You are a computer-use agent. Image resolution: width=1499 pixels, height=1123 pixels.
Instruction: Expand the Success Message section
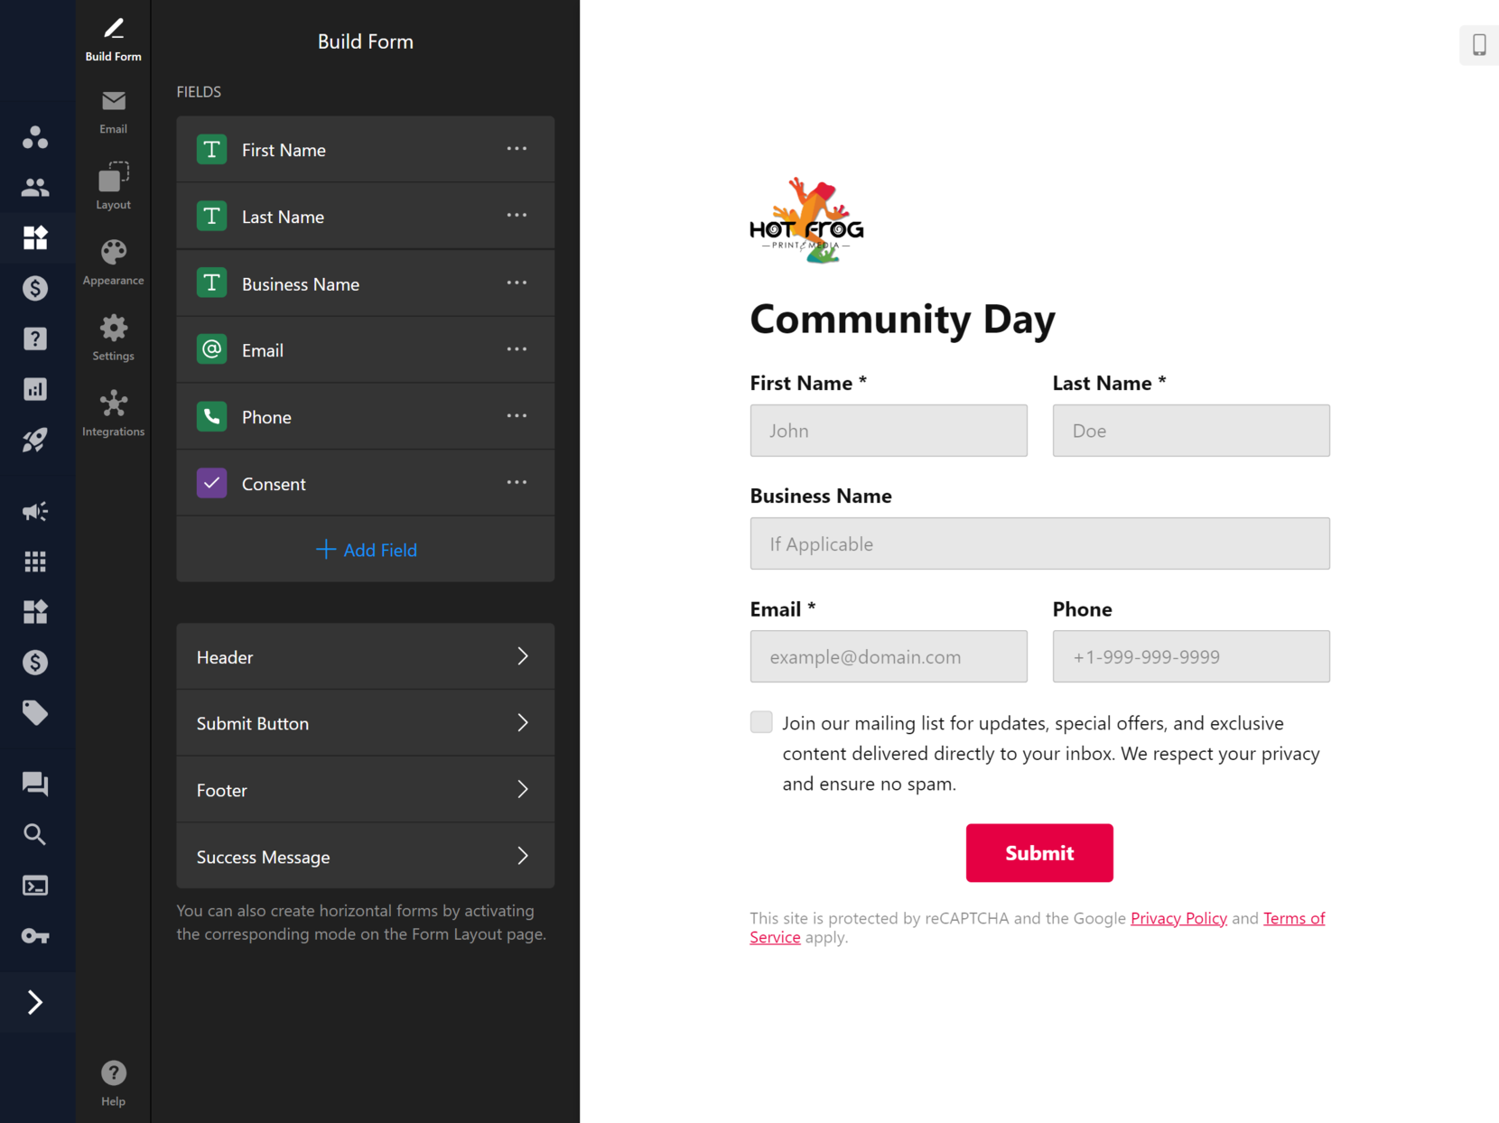pyautogui.click(x=365, y=856)
